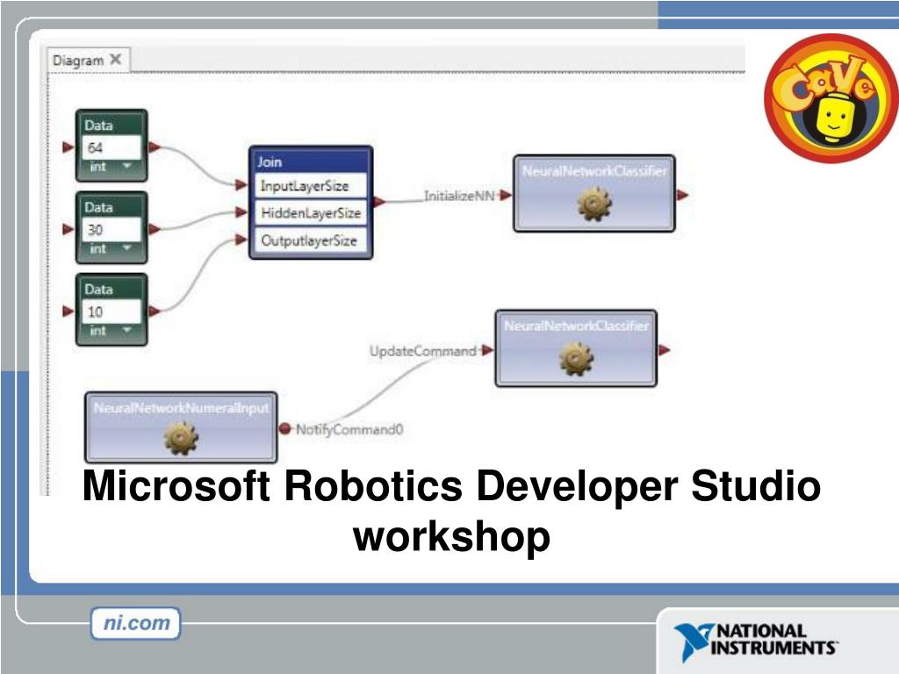Viewport: 899px width, 674px height.
Task: Click title of lower NeuralNetworkClassifier block
Action: [x=576, y=326]
